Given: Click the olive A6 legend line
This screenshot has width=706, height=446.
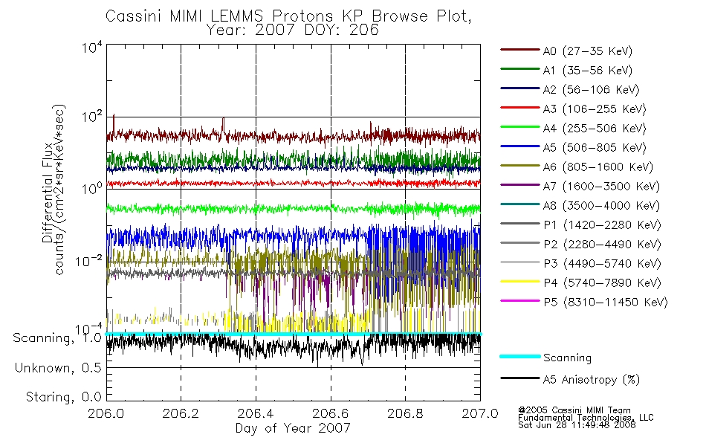Looking at the screenshot, I should (520, 166).
